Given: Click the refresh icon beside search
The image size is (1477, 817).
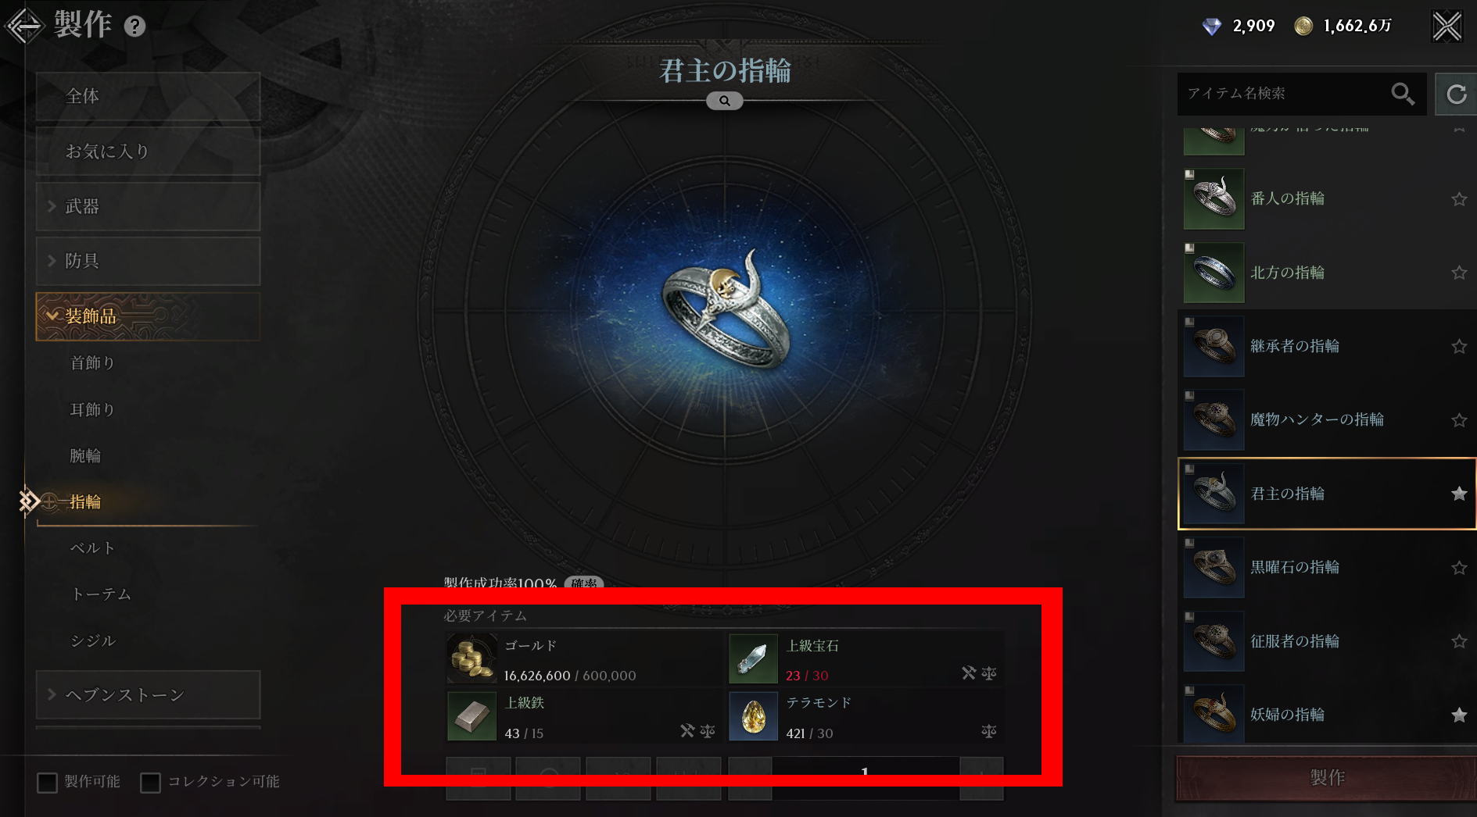Looking at the screenshot, I should pyautogui.click(x=1456, y=95).
